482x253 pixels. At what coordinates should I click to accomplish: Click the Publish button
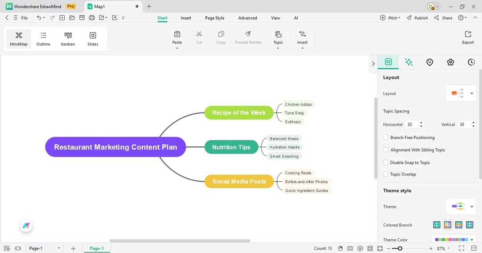(417, 18)
